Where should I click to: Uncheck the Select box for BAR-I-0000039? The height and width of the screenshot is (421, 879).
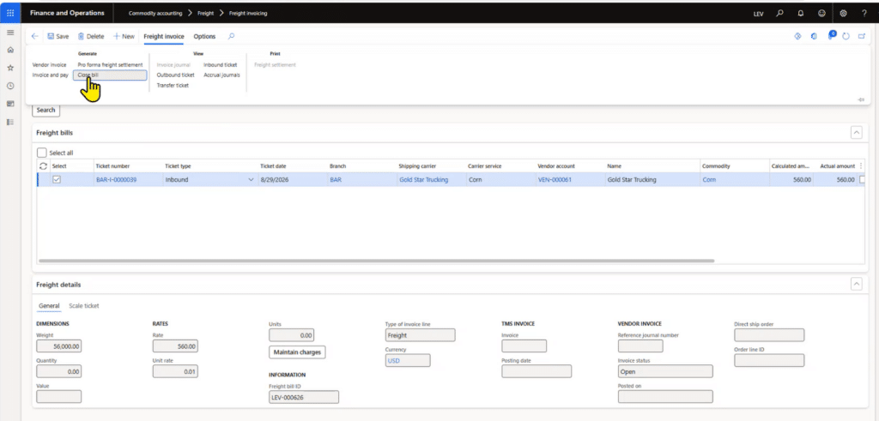(x=57, y=180)
